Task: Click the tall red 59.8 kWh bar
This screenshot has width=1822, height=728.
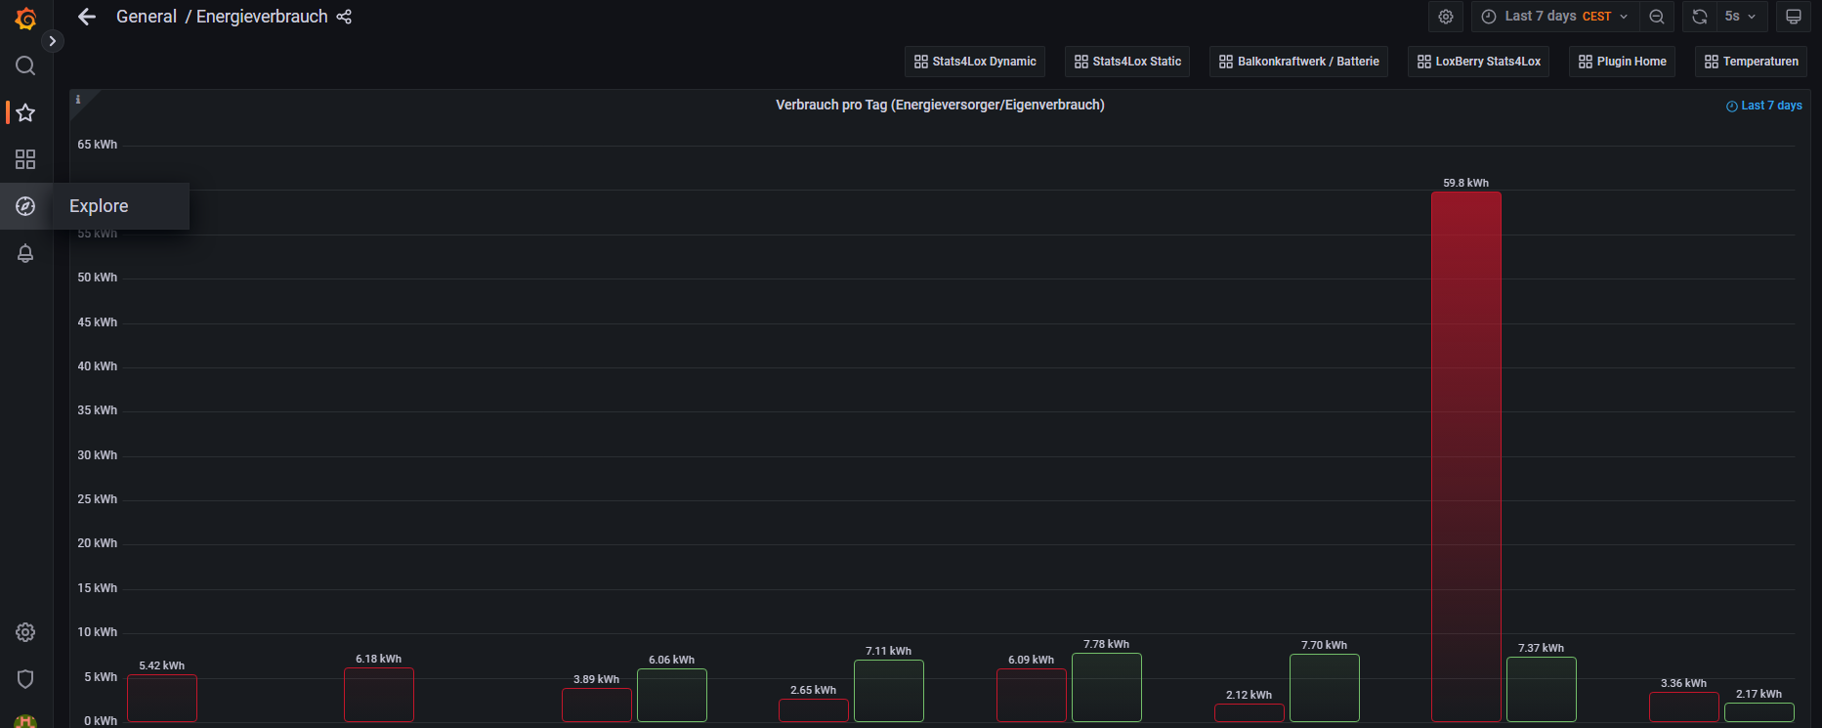Action: point(1466,456)
